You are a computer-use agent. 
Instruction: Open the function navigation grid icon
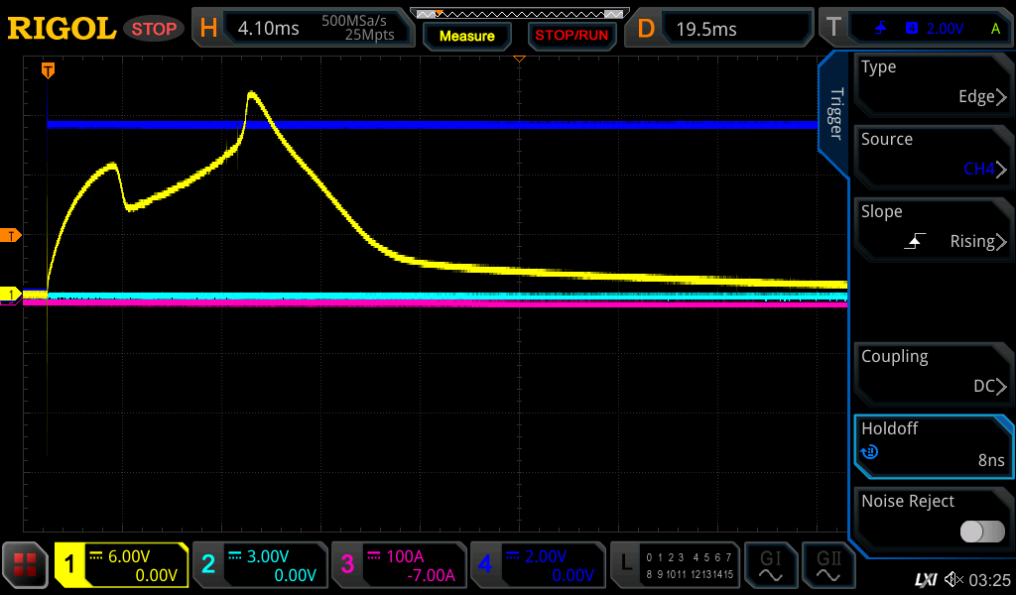(x=26, y=565)
